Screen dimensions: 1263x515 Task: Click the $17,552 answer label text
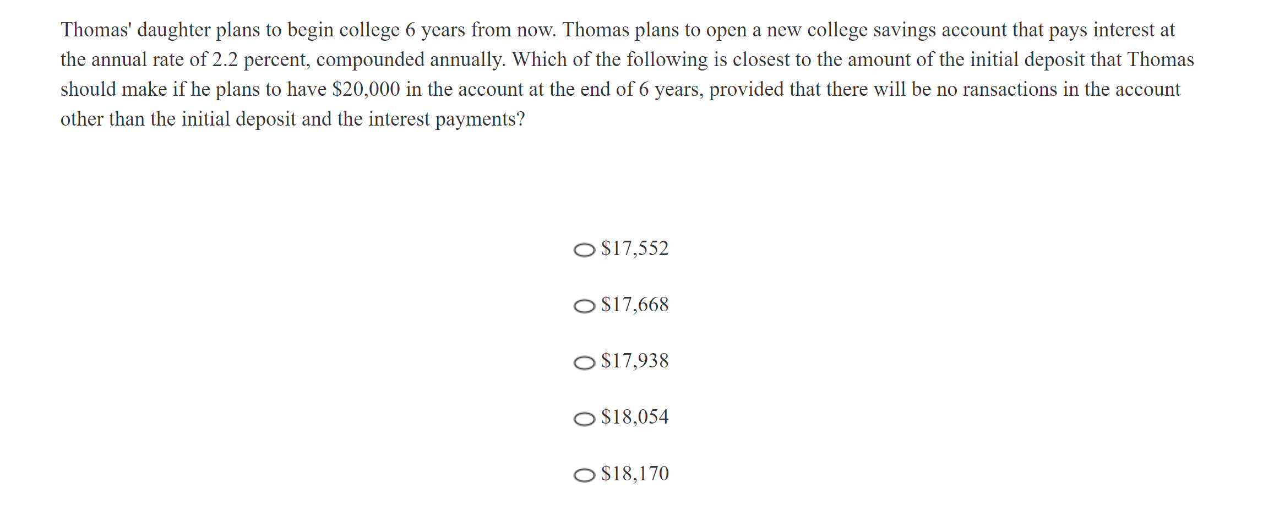tap(635, 248)
